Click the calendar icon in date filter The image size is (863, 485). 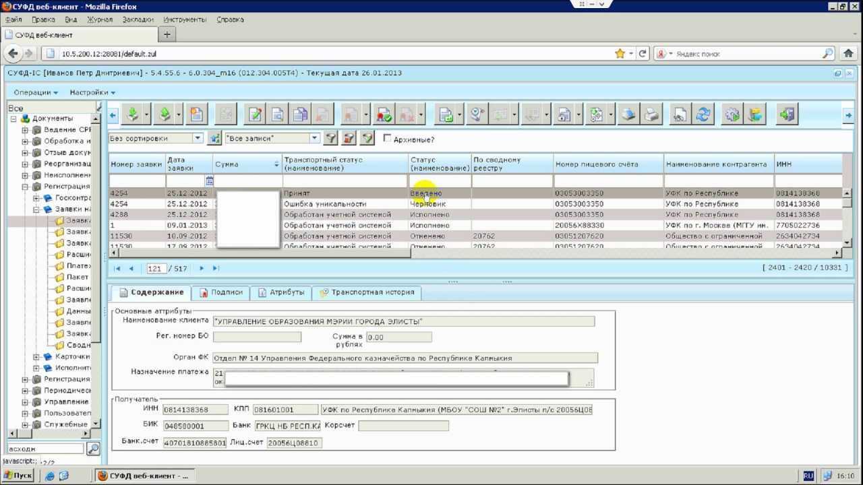210,181
